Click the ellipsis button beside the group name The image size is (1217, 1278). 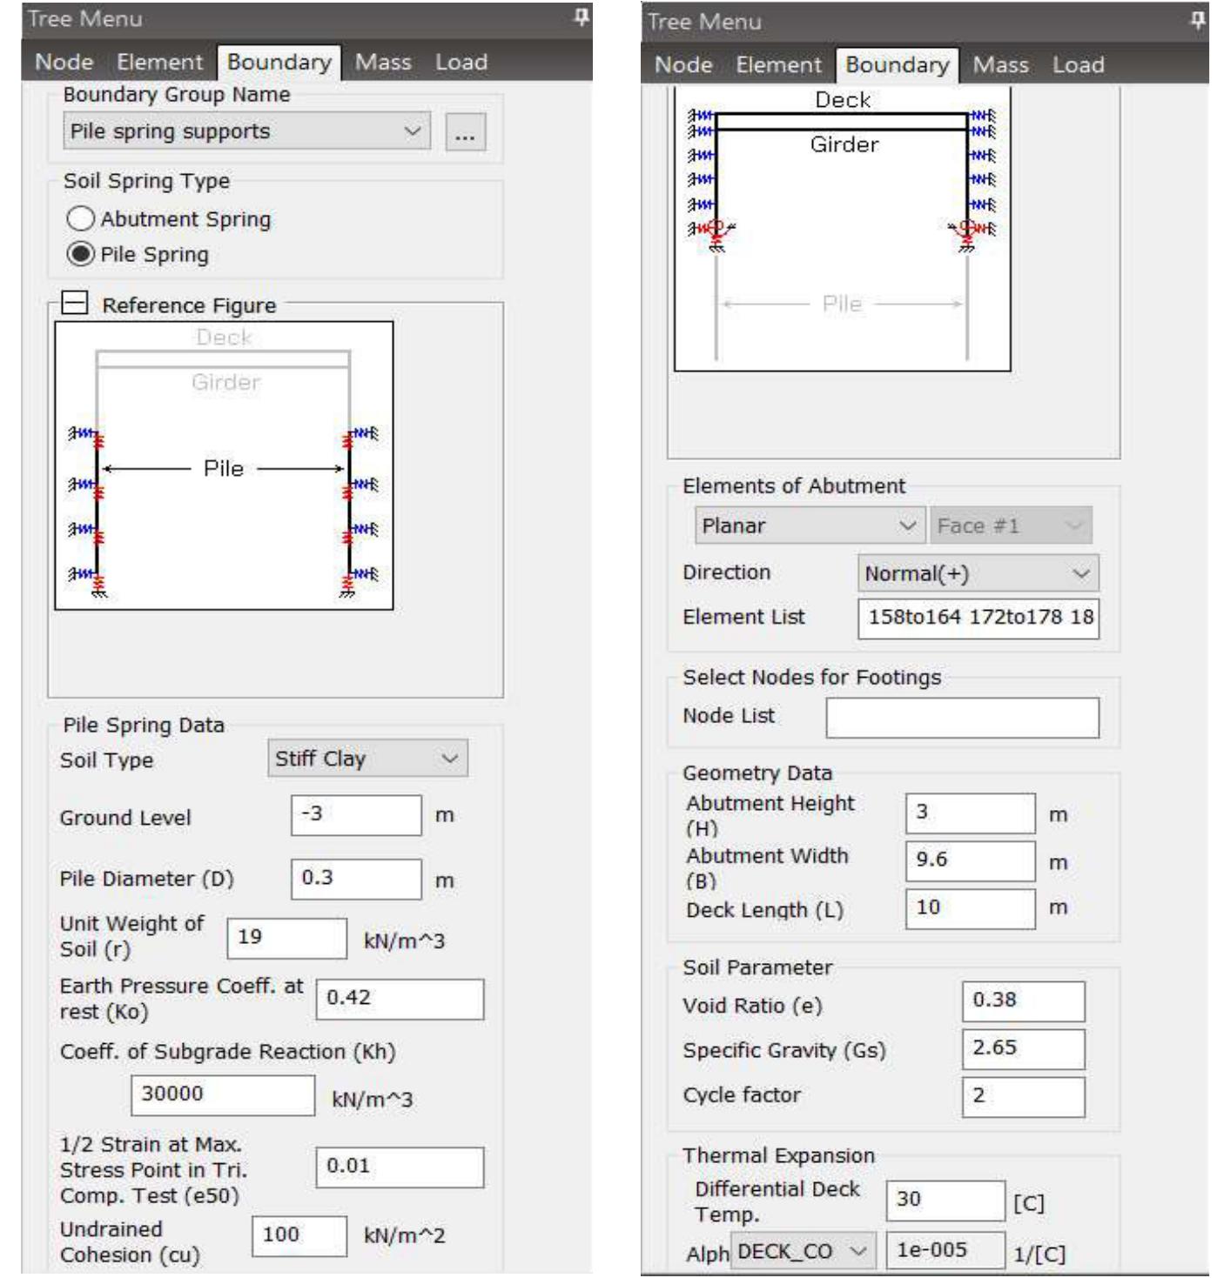coord(466,133)
